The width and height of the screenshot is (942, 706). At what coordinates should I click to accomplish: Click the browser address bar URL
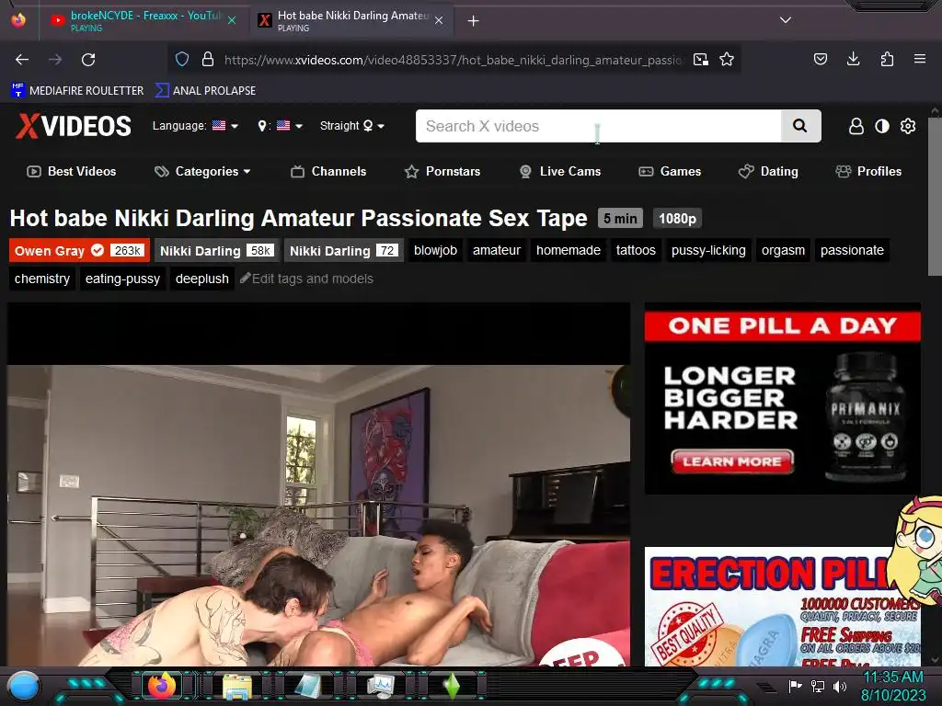(454, 60)
